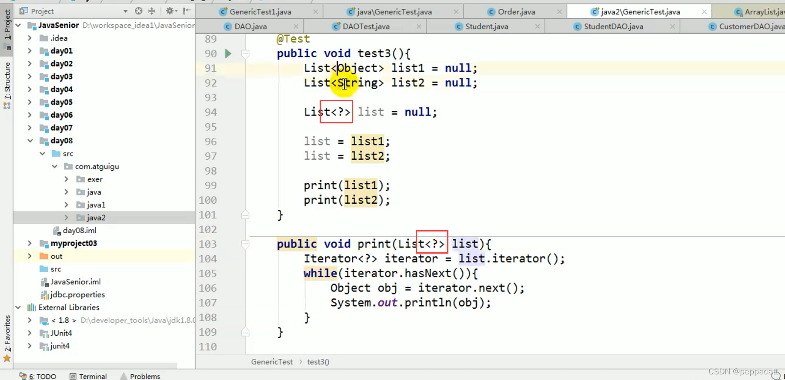This screenshot has height=380, width=785.
Task: Collapse the JavaSenior project root
Action: (18, 25)
